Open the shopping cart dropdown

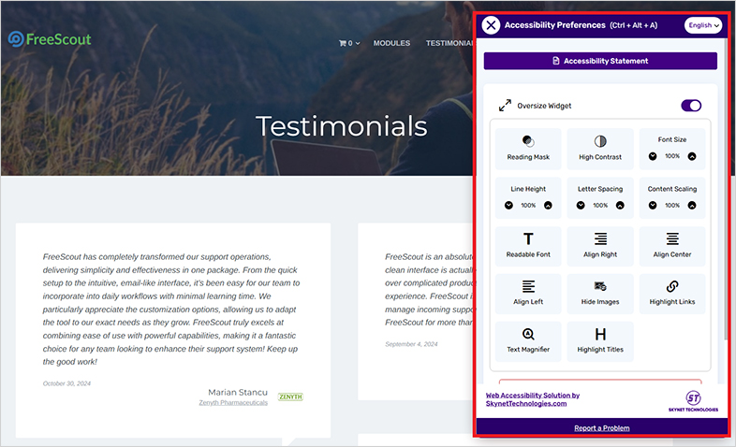[x=349, y=43]
